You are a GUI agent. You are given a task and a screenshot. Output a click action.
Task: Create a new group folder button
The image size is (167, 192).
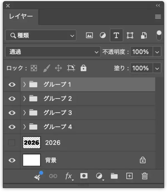114,176
